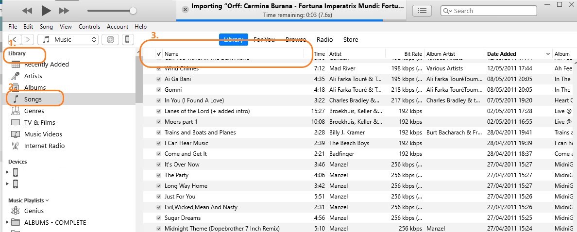Viewport: 577px width, 232px height.
Task: Skip to the next track
Action: pyautogui.click(x=64, y=10)
